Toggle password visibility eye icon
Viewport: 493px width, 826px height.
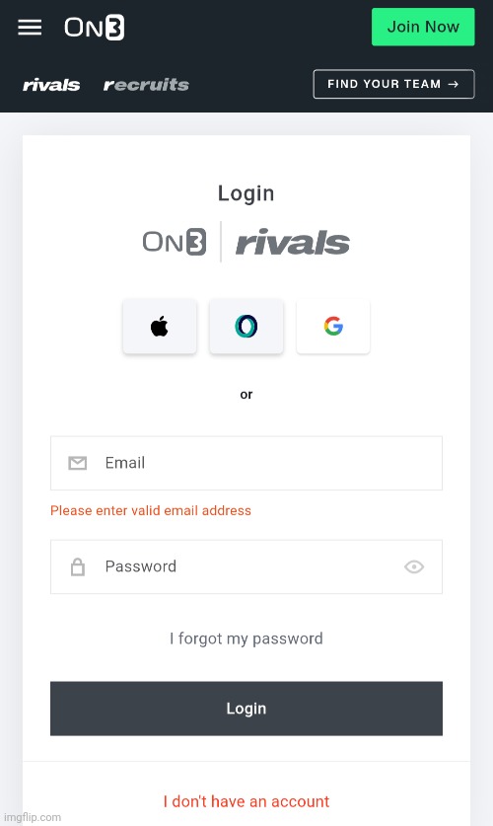[x=414, y=566]
